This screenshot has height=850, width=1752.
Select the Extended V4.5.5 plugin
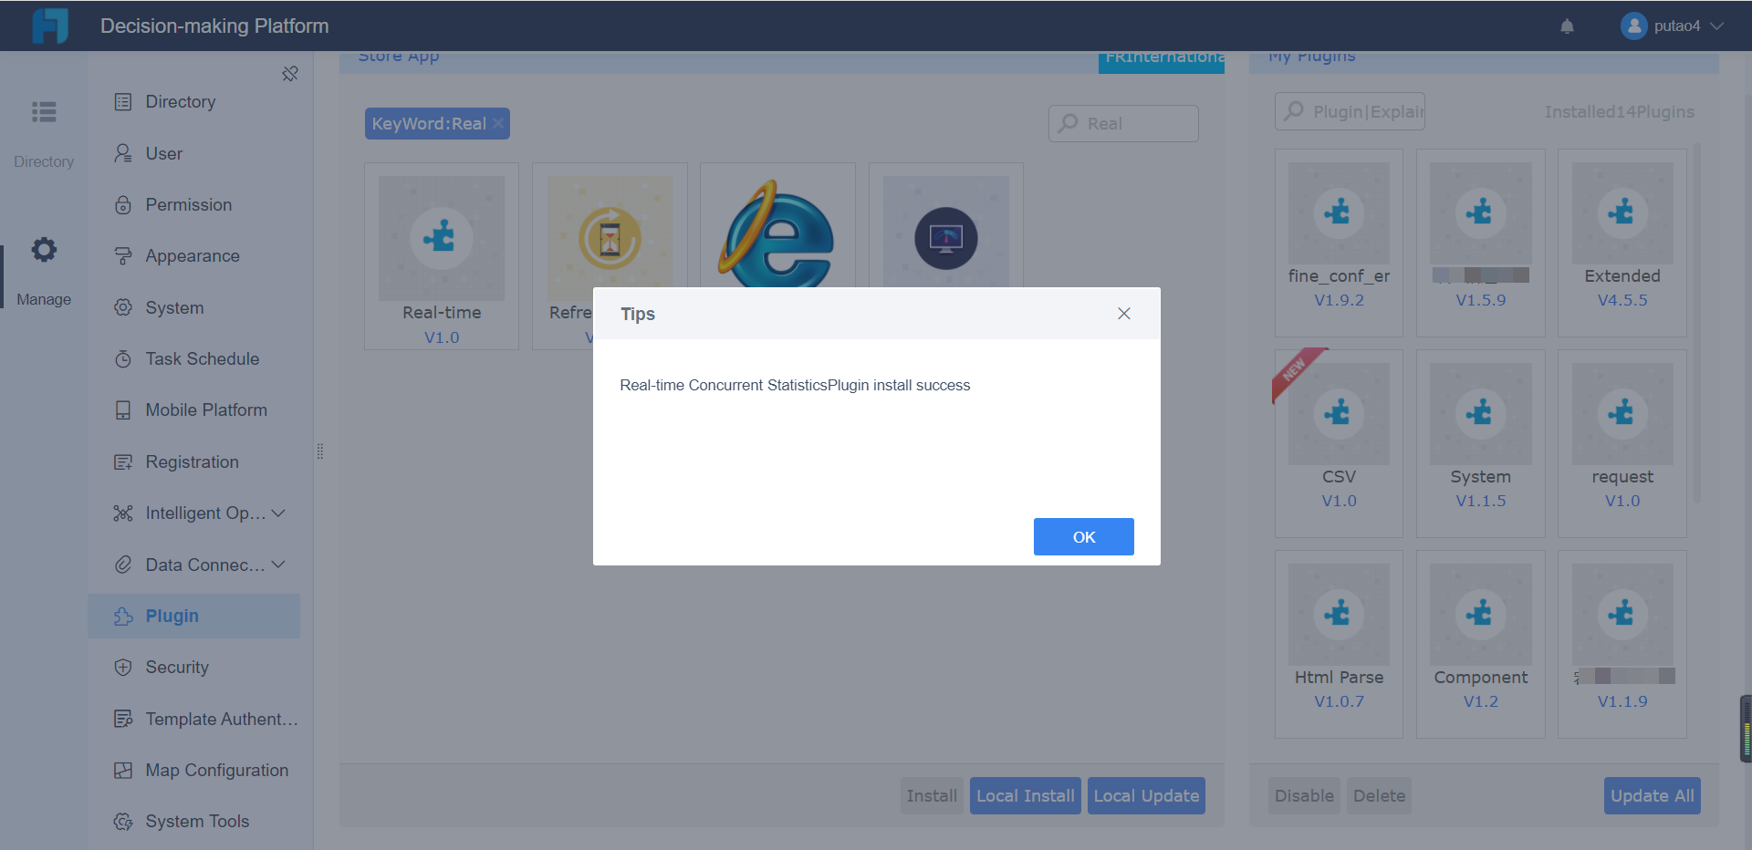(1622, 243)
